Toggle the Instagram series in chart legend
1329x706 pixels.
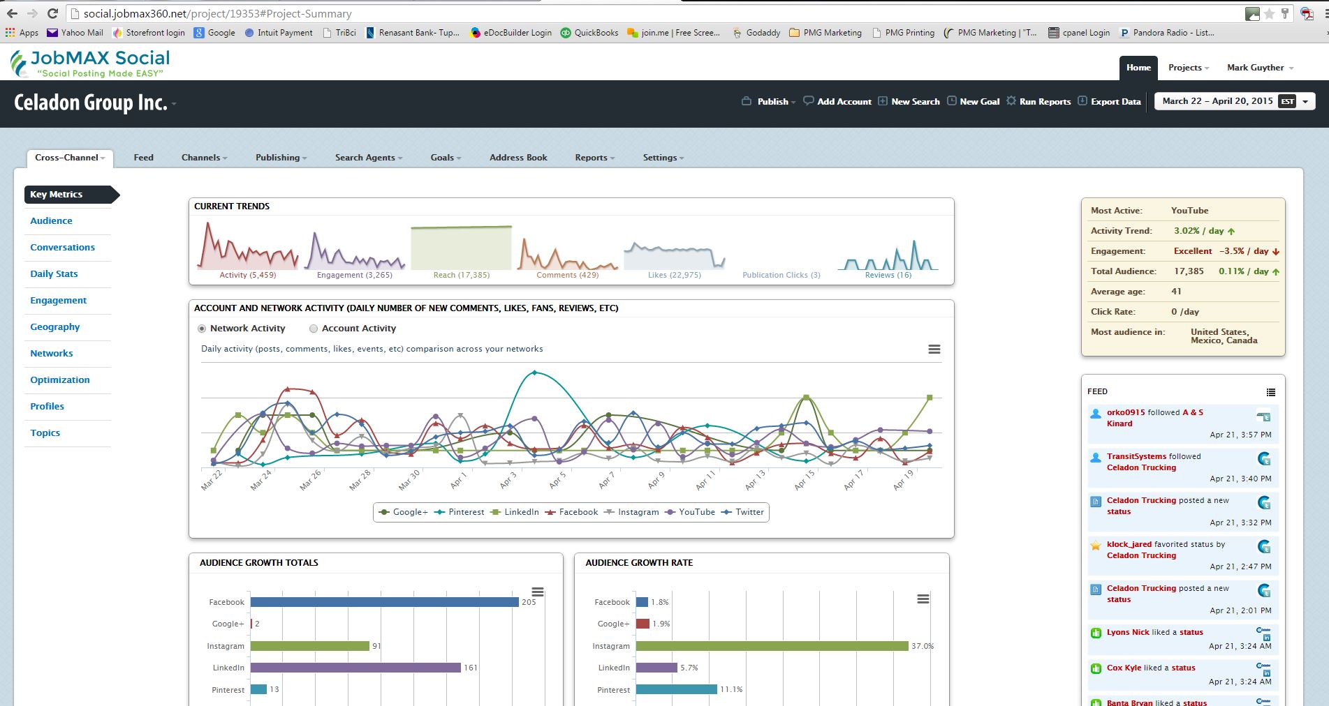pos(631,512)
